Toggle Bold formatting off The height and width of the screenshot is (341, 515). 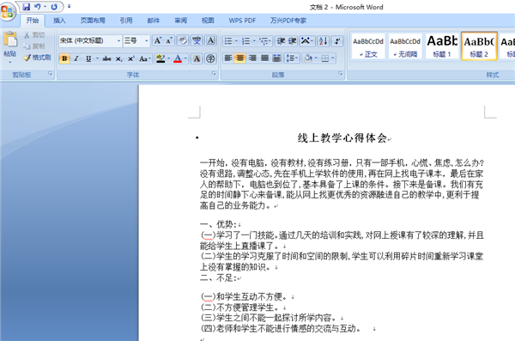[x=64, y=59]
